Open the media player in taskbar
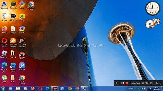Screen dimensions: 163x91 tap(25, 89)
